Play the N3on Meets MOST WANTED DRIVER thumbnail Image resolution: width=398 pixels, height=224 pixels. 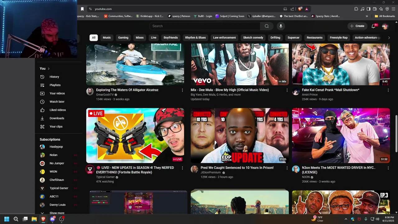point(341,136)
